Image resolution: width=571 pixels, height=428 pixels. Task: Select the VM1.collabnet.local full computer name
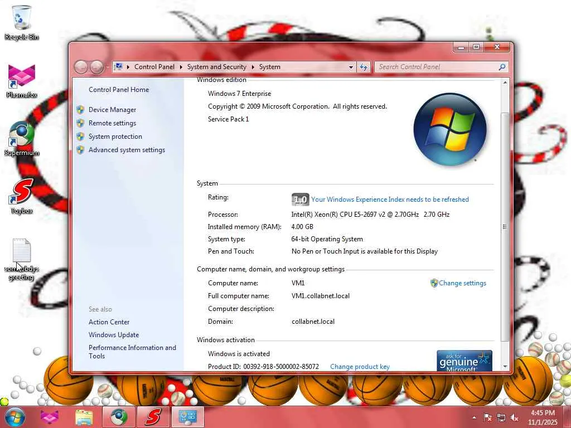point(321,296)
